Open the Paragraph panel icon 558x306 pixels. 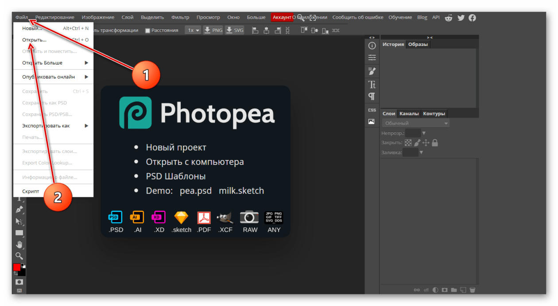372,96
